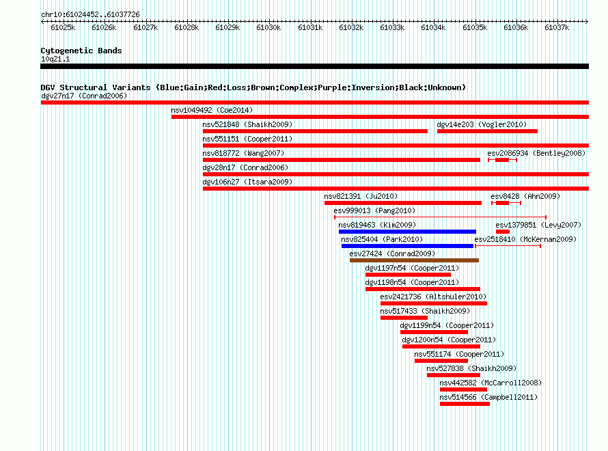Screen dimensions: 608x451
Task: Click the blue nsv825404 (Park2010) gain bar
Action: [x=407, y=246]
